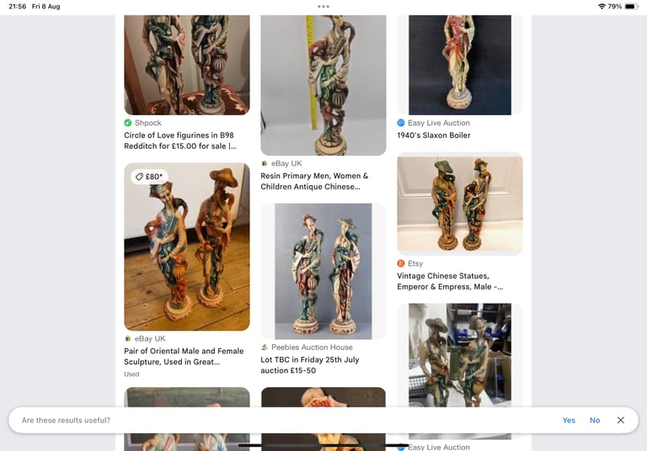Screen dimensions: 647x451
Task: Tap the £80 price tag badge
Action: click(x=149, y=177)
